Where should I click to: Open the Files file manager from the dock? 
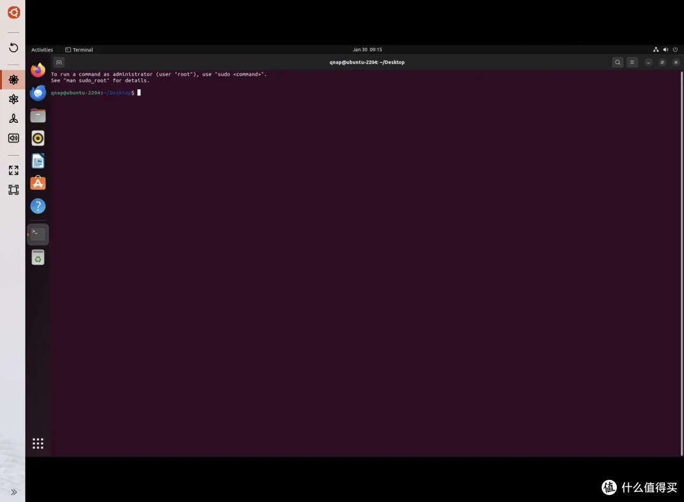(37, 115)
